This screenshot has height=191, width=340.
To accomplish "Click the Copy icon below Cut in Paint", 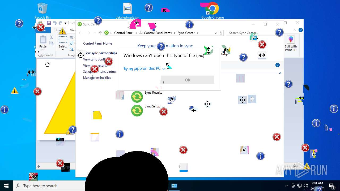I will [x=52, y=43].
